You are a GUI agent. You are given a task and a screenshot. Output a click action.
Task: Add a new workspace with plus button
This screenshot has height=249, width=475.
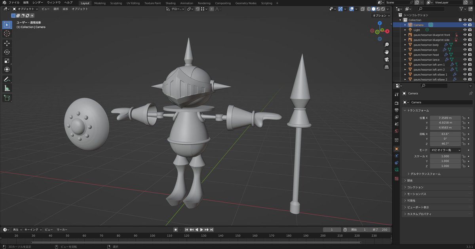[277, 3]
